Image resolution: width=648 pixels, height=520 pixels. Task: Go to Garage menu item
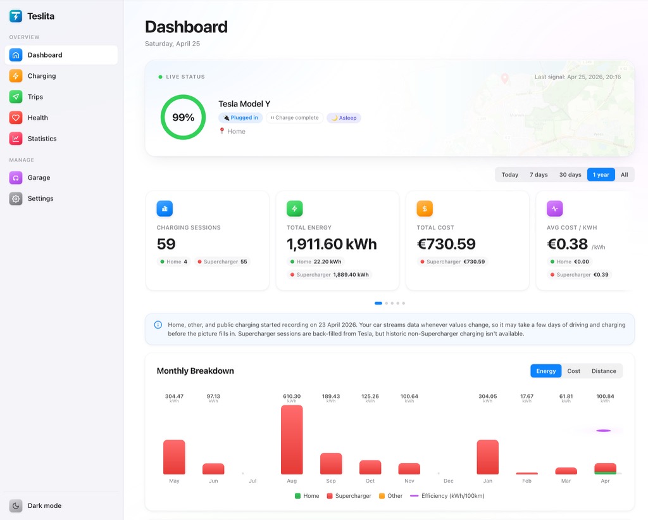click(x=61, y=177)
